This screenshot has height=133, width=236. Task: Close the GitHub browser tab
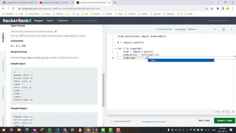click(36, 3)
